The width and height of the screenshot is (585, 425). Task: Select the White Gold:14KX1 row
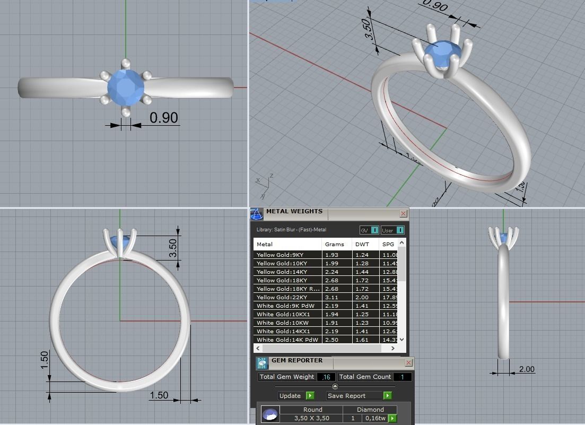tap(326, 331)
